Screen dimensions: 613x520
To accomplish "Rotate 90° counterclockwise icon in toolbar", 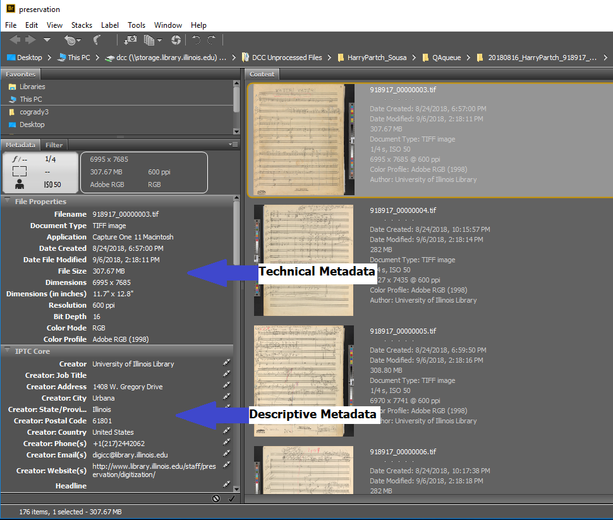I will coord(197,40).
